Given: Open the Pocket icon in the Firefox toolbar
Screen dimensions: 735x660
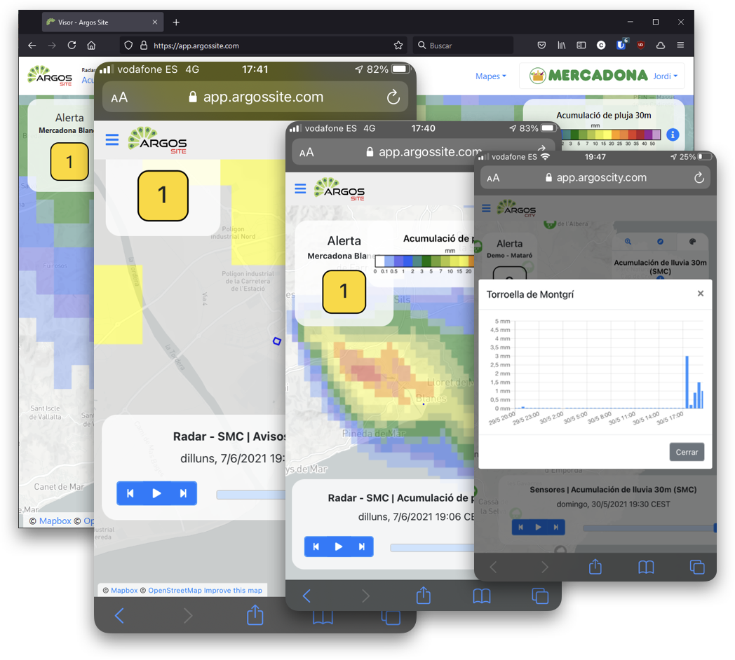Looking at the screenshot, I should (541, 46).
